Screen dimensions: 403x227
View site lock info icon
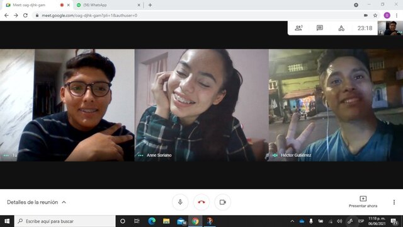(37, 15)
